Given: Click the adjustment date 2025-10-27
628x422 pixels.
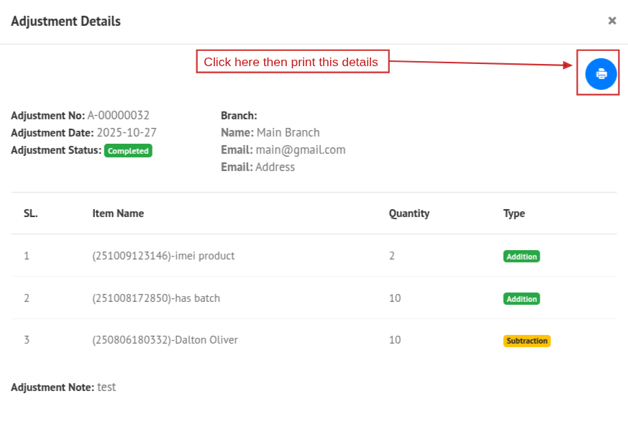Looking at the screenshot, I should point(127,132).
